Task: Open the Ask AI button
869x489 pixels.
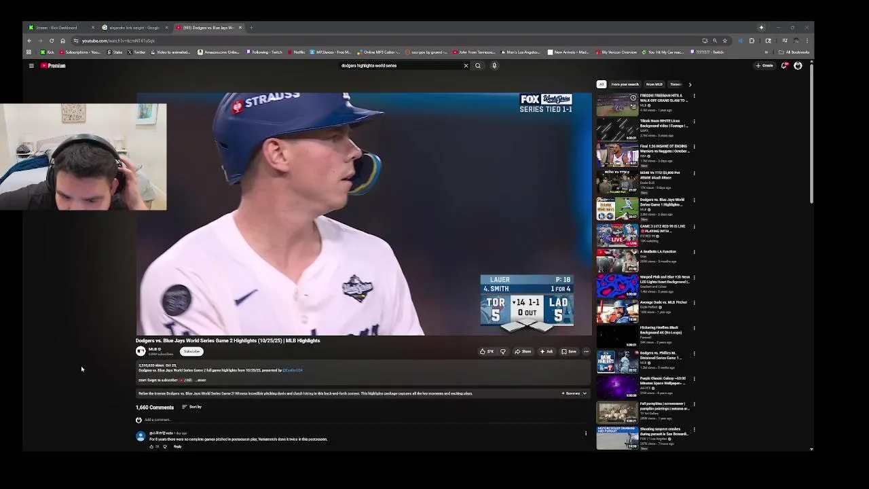Action: pos(547,352)
